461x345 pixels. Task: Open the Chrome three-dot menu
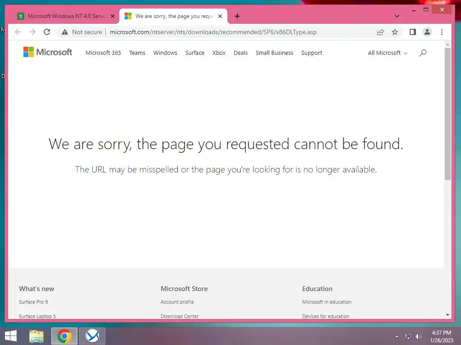(x=442, y=32)
